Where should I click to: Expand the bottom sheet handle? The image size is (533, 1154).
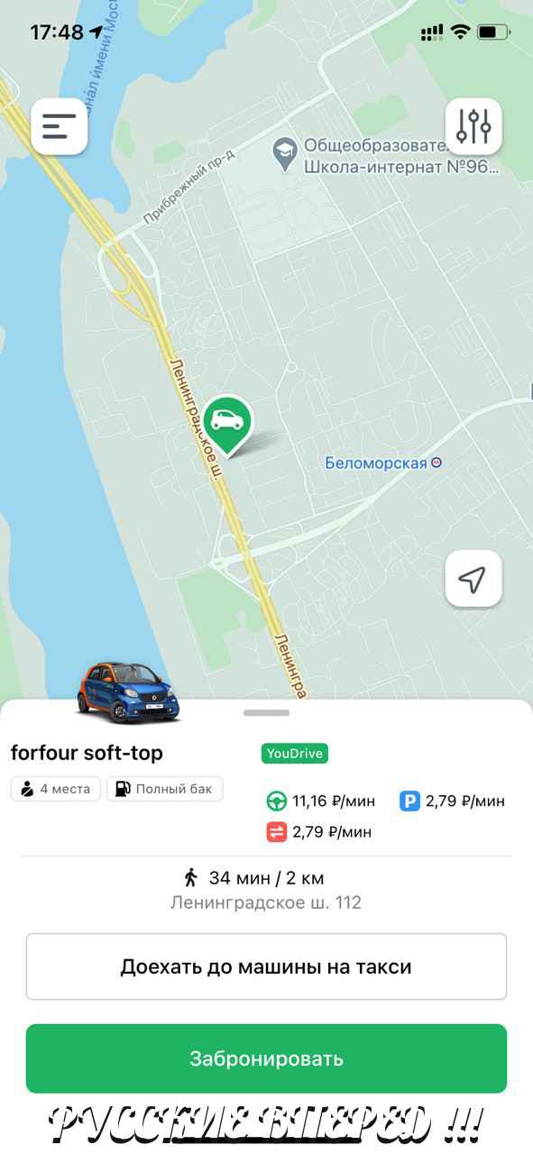coord(266,713)
